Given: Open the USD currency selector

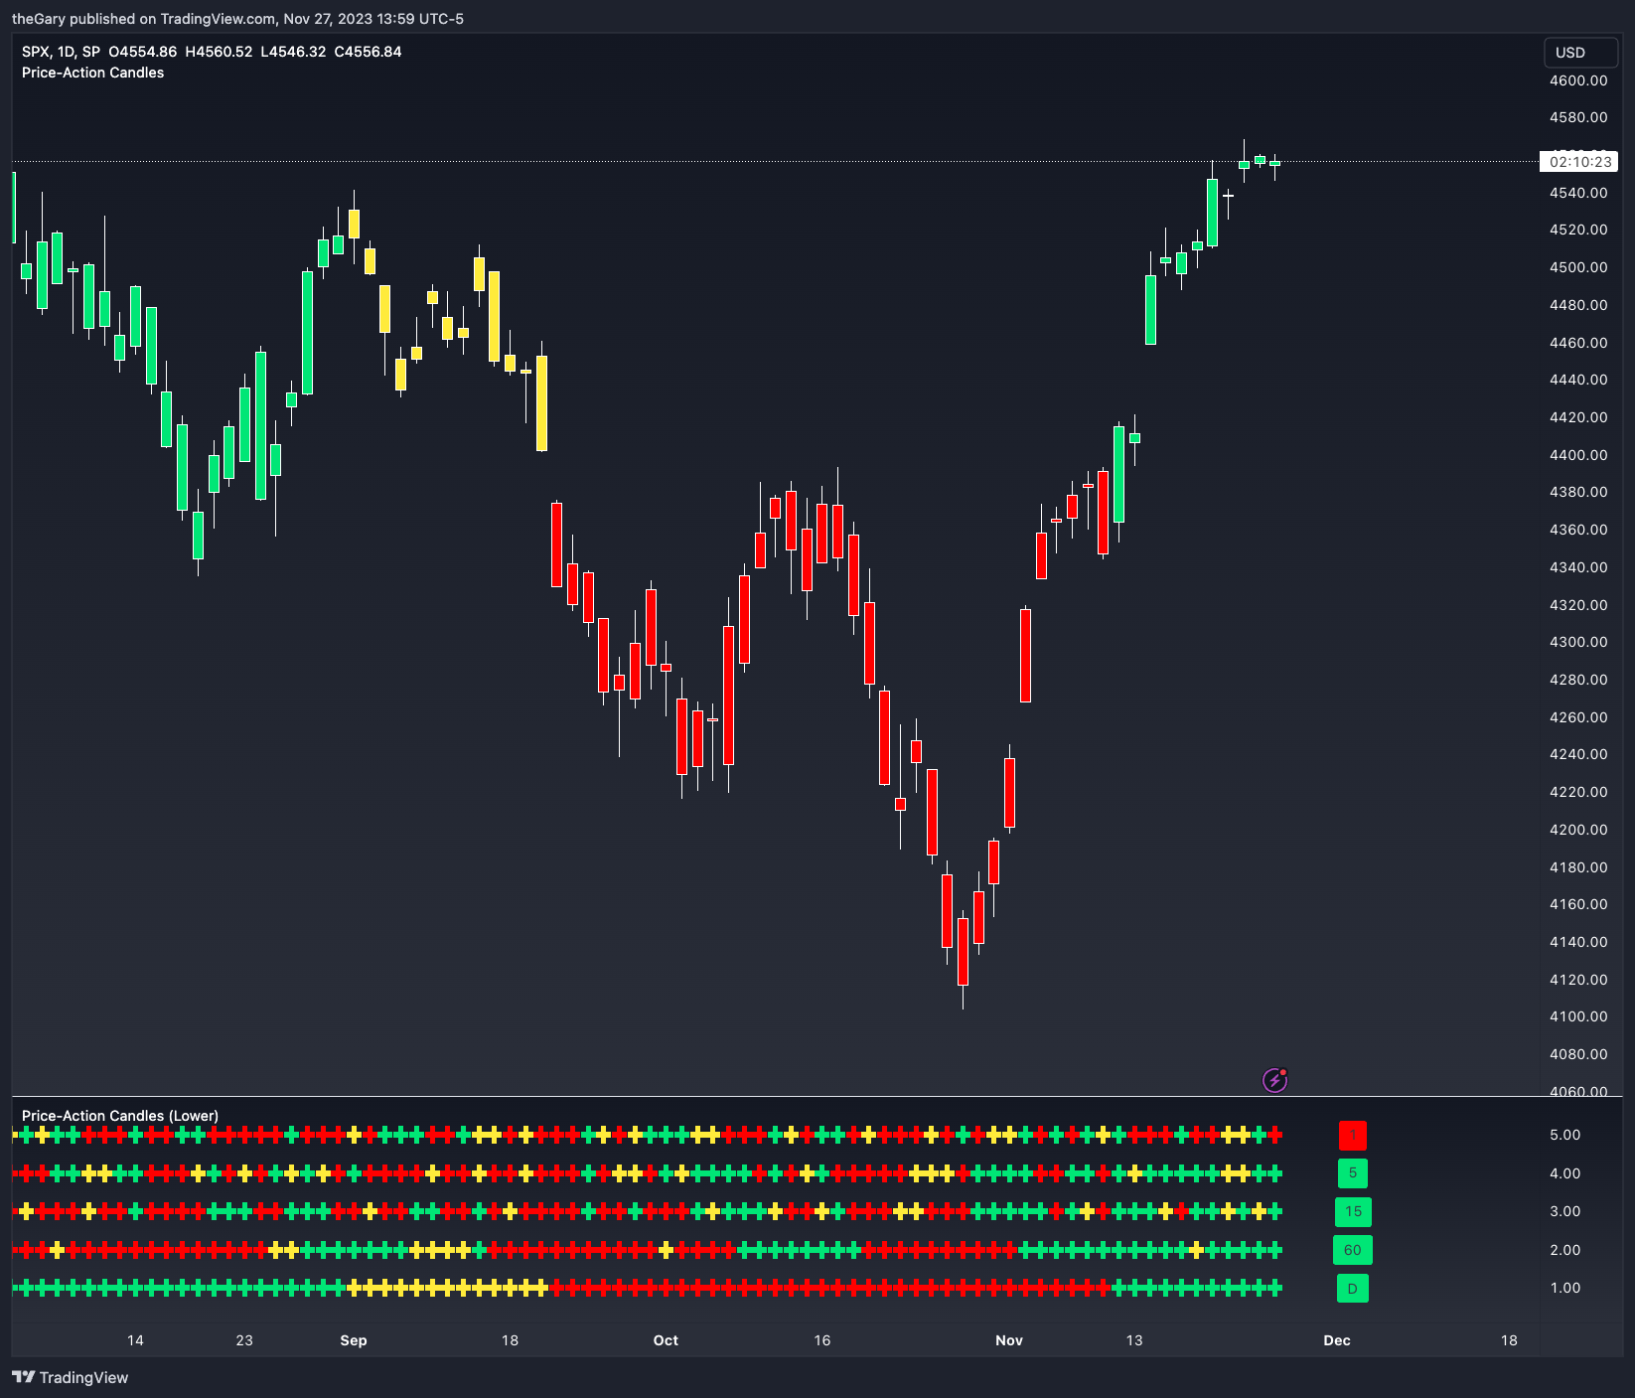Looking at the screenshot, I should tap(1581, 53).
